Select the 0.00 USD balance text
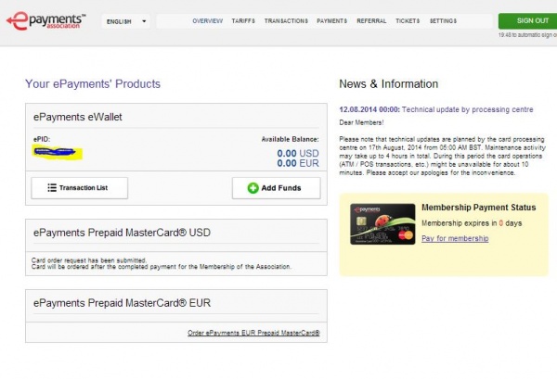 pyautogui.click(x=298, y=154)
